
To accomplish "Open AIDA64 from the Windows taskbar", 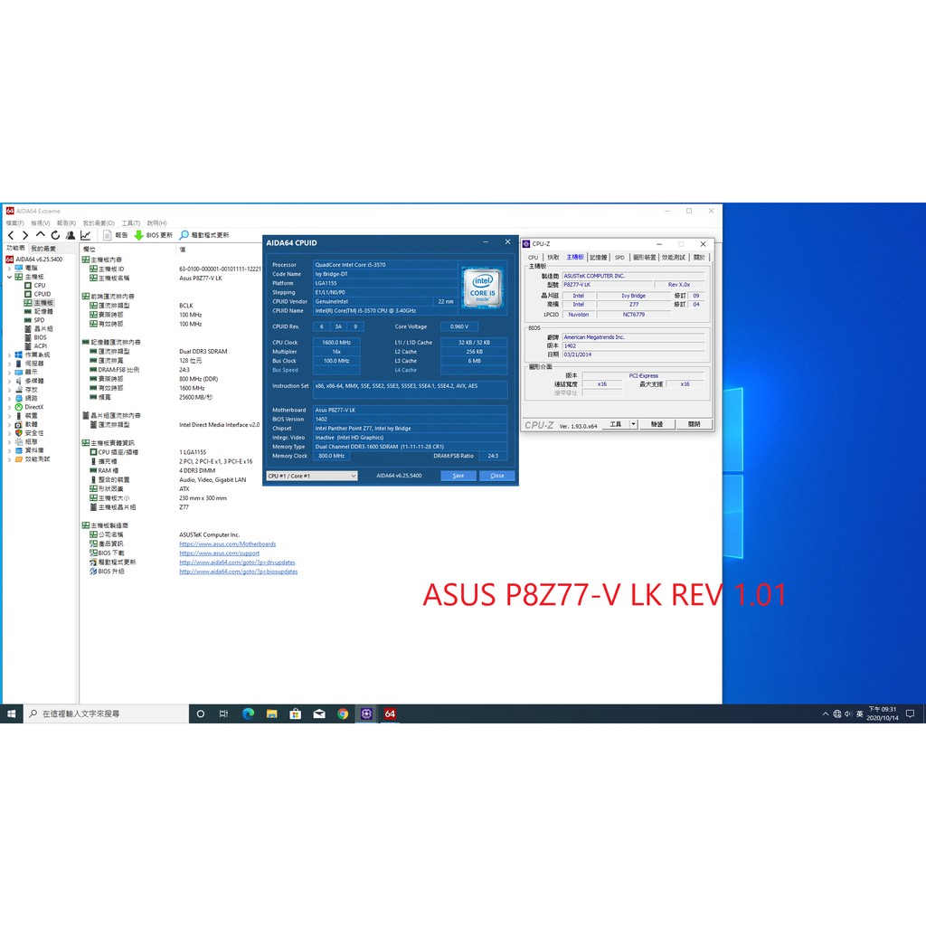I will (390, 713).
